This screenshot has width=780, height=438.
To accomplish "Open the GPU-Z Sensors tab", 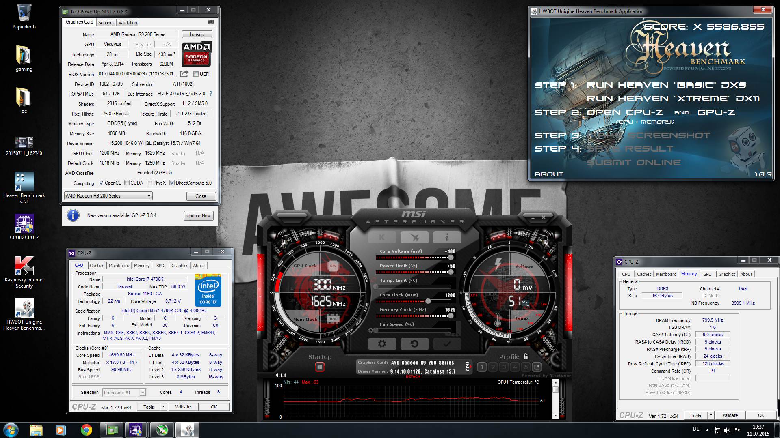I will coord(106,23).
